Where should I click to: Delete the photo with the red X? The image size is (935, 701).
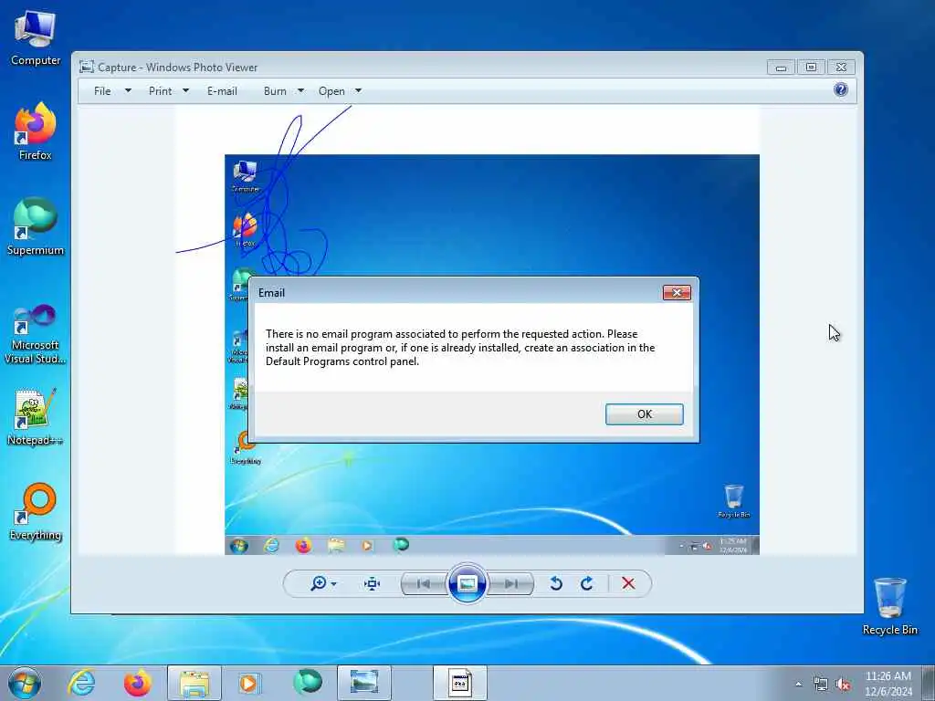coord(628,583)
